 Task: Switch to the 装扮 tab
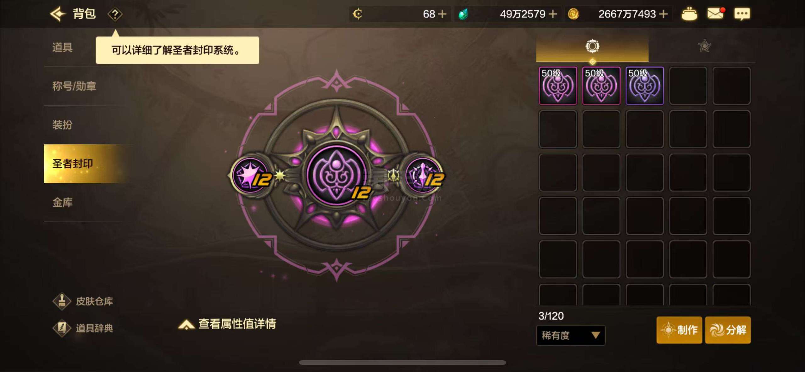(62, 125)
